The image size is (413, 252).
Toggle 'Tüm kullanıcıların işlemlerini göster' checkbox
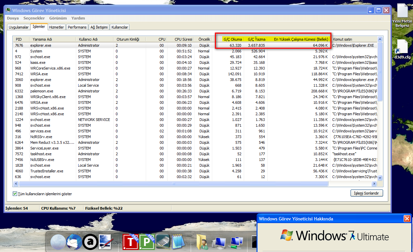pyautogui.click(x=15, y=194)
